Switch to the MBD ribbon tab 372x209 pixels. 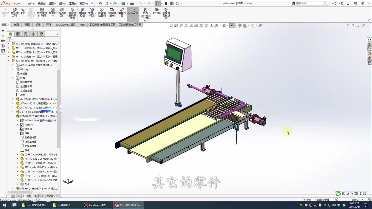[x=82, y=25]
